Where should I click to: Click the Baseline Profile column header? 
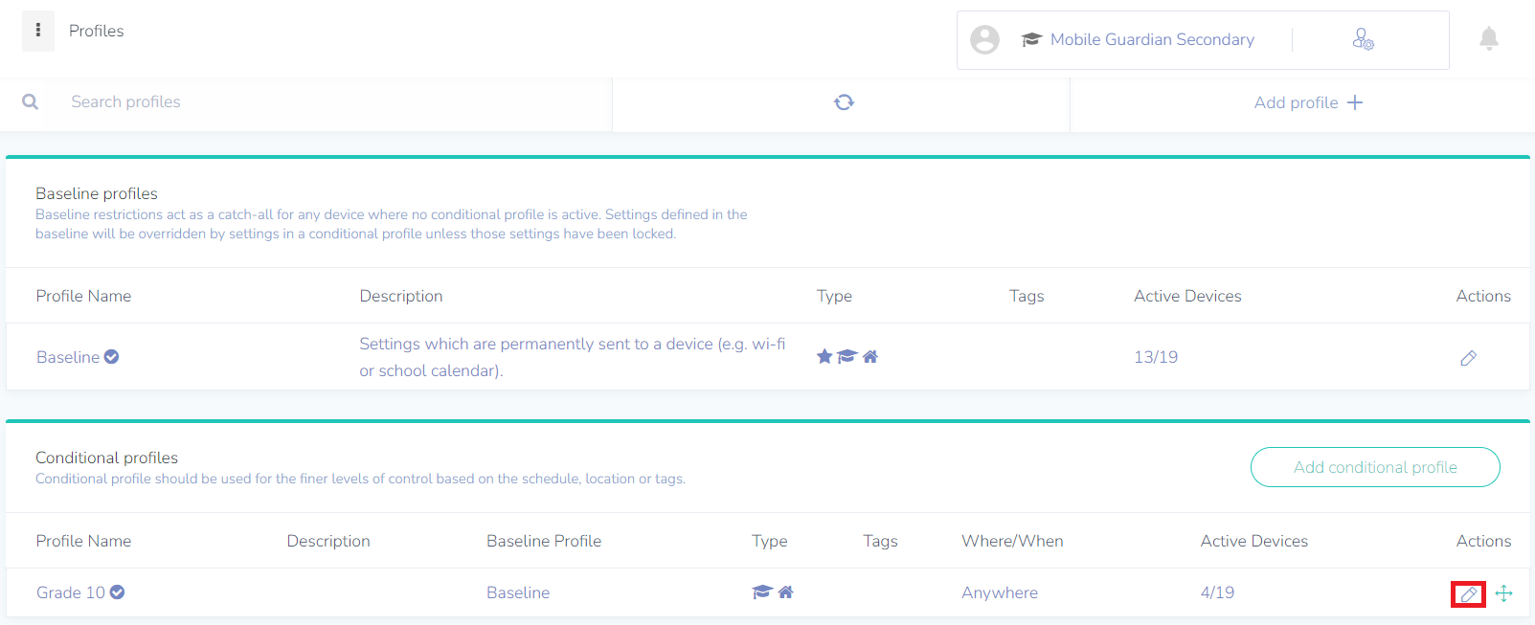[x=544, y=541]
